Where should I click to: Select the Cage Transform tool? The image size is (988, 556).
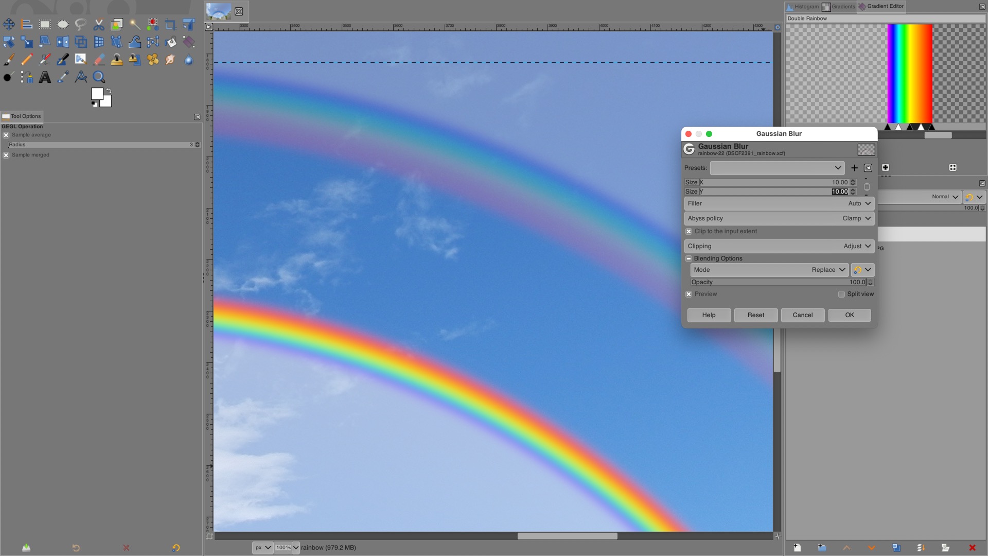click(117, 42)
